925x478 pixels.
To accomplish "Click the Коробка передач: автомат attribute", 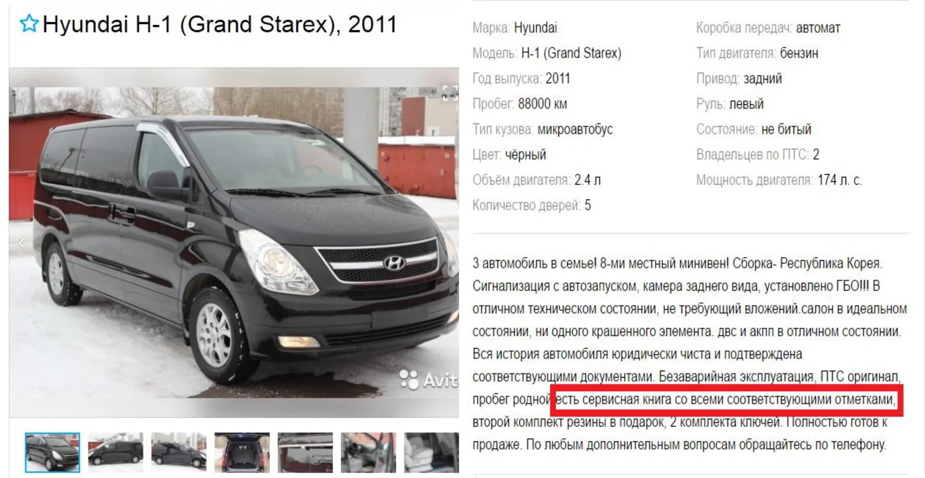I will 768,28.
